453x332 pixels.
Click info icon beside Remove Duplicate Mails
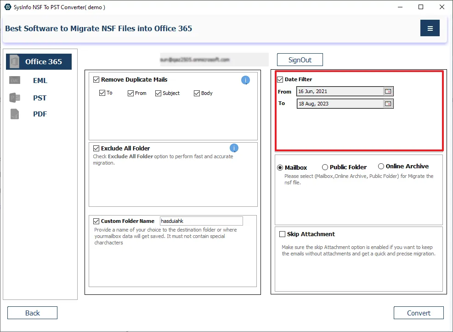pos(246,80)
